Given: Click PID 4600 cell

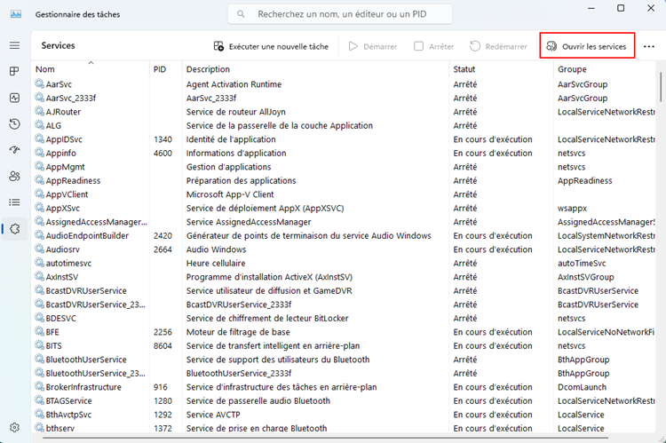Looking at the screenshot, I should 163,153.
